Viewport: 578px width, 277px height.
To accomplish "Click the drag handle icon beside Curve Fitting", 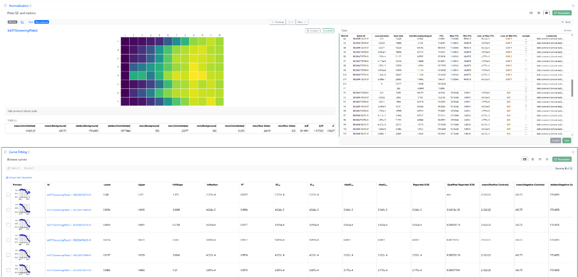I will point(6,152).
